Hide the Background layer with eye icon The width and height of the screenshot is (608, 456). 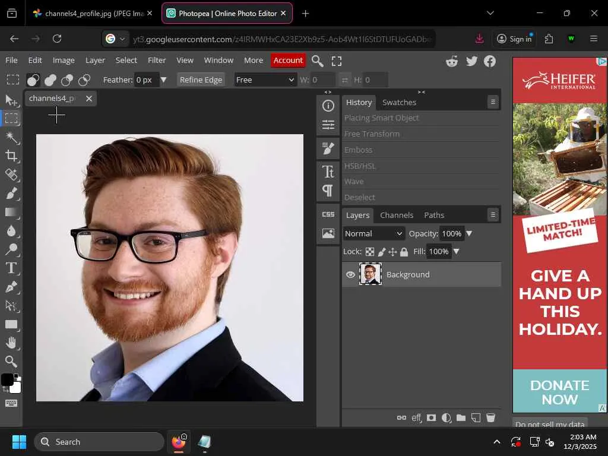point(350,274)
